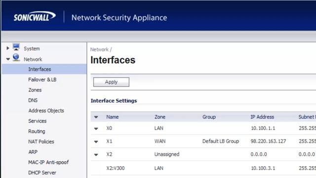Image resolution: width=316 pixels, height=178 pixels.
Task: Collapse the Network tree node arrow
Action: (8, 59)
